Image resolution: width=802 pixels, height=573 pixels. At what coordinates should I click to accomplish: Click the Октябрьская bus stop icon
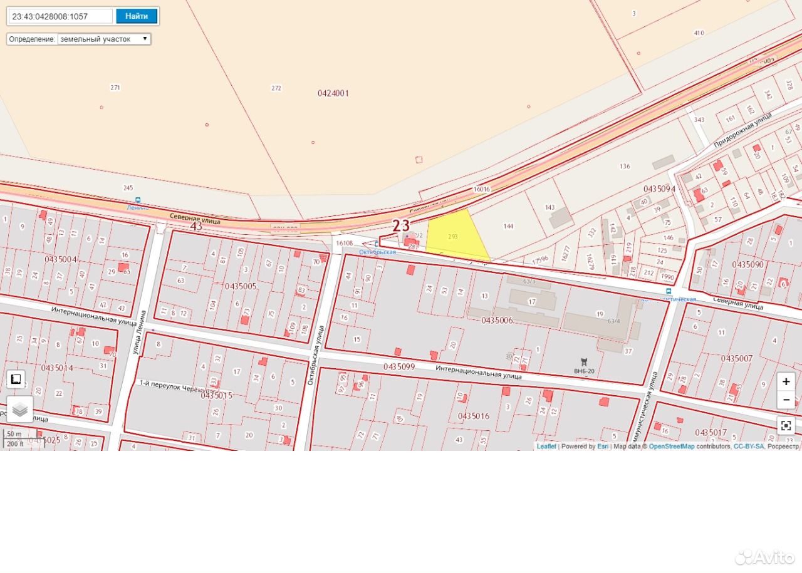click(377, 244)
